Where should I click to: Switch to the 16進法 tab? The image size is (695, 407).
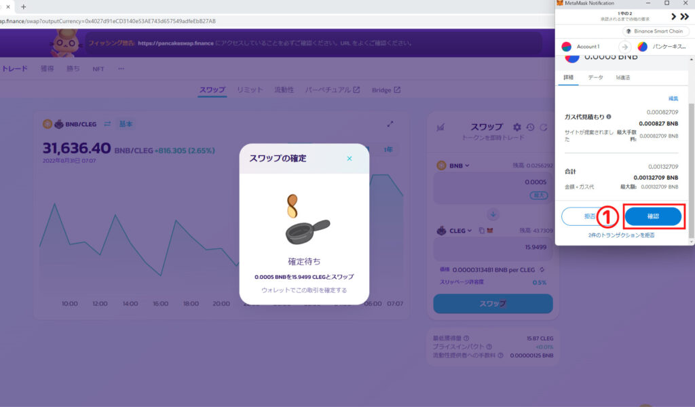(623, 77)
